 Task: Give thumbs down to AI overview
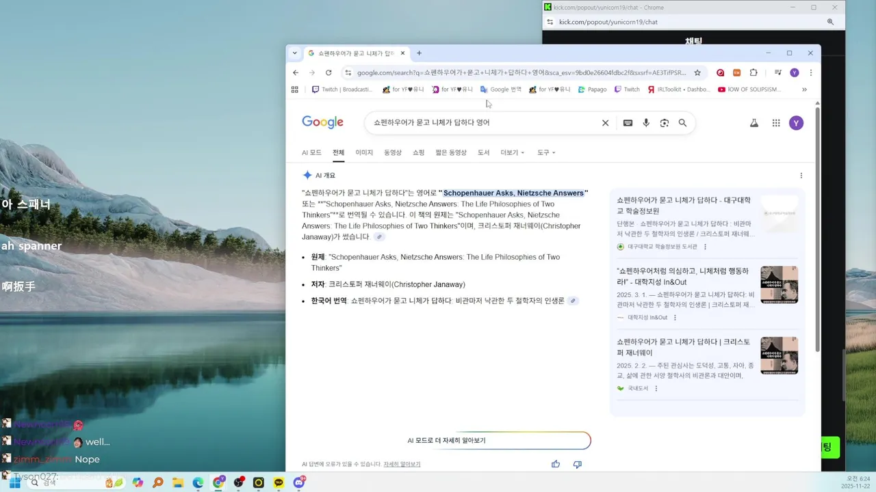(x=578, y=464)
